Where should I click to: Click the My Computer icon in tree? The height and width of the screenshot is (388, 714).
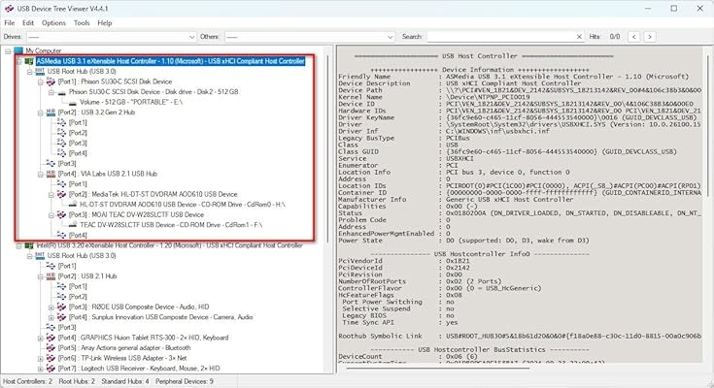click(x=18, y=49)
